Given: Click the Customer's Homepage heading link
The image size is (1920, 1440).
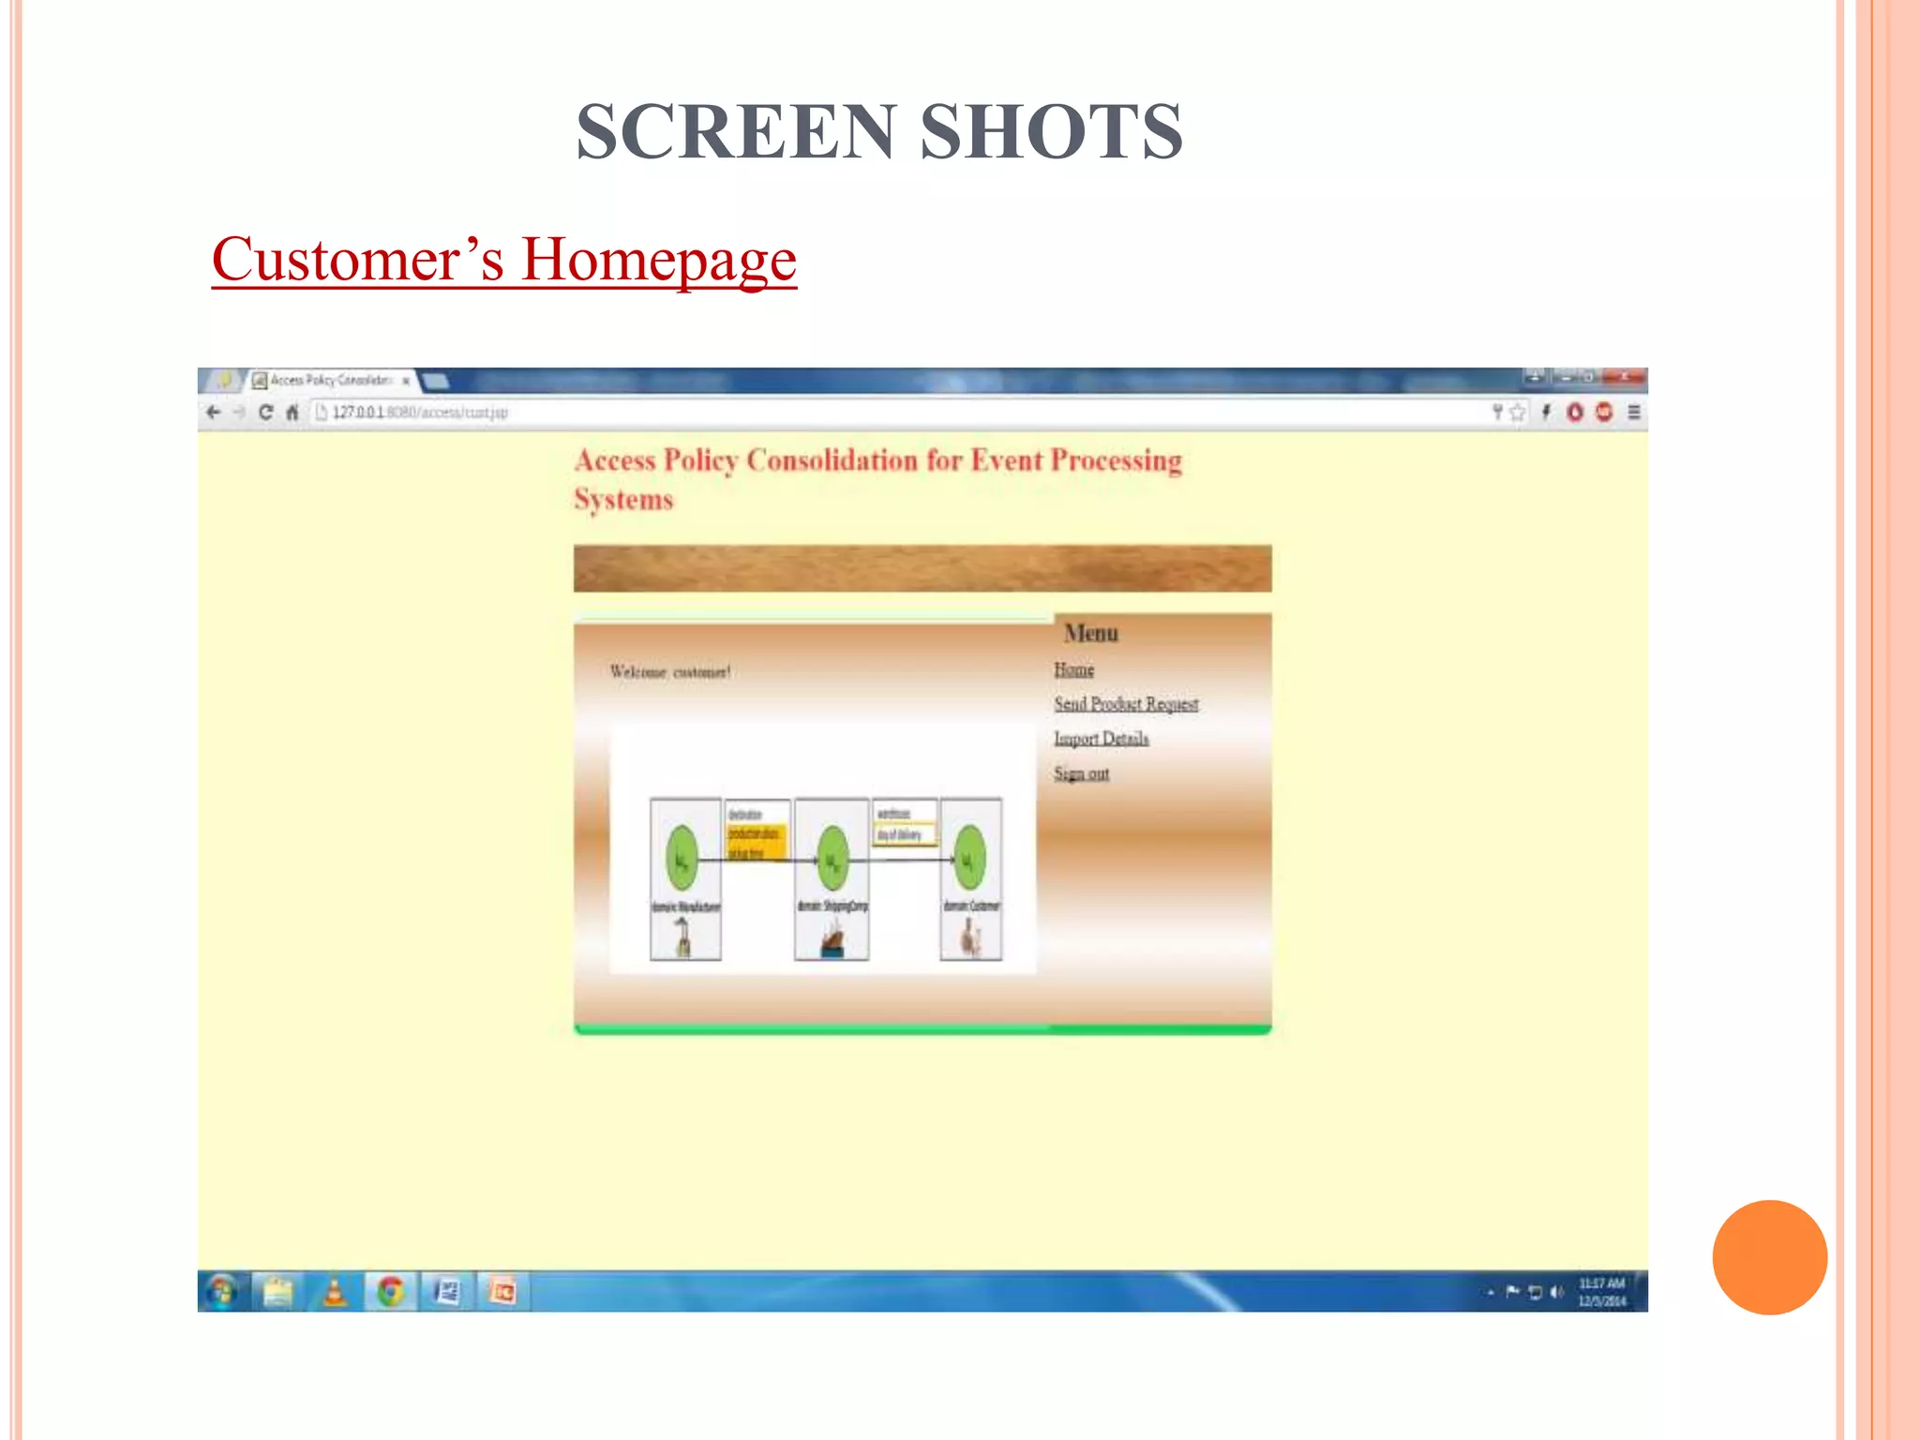Looking at the screenshot, I should click(504, 260).
